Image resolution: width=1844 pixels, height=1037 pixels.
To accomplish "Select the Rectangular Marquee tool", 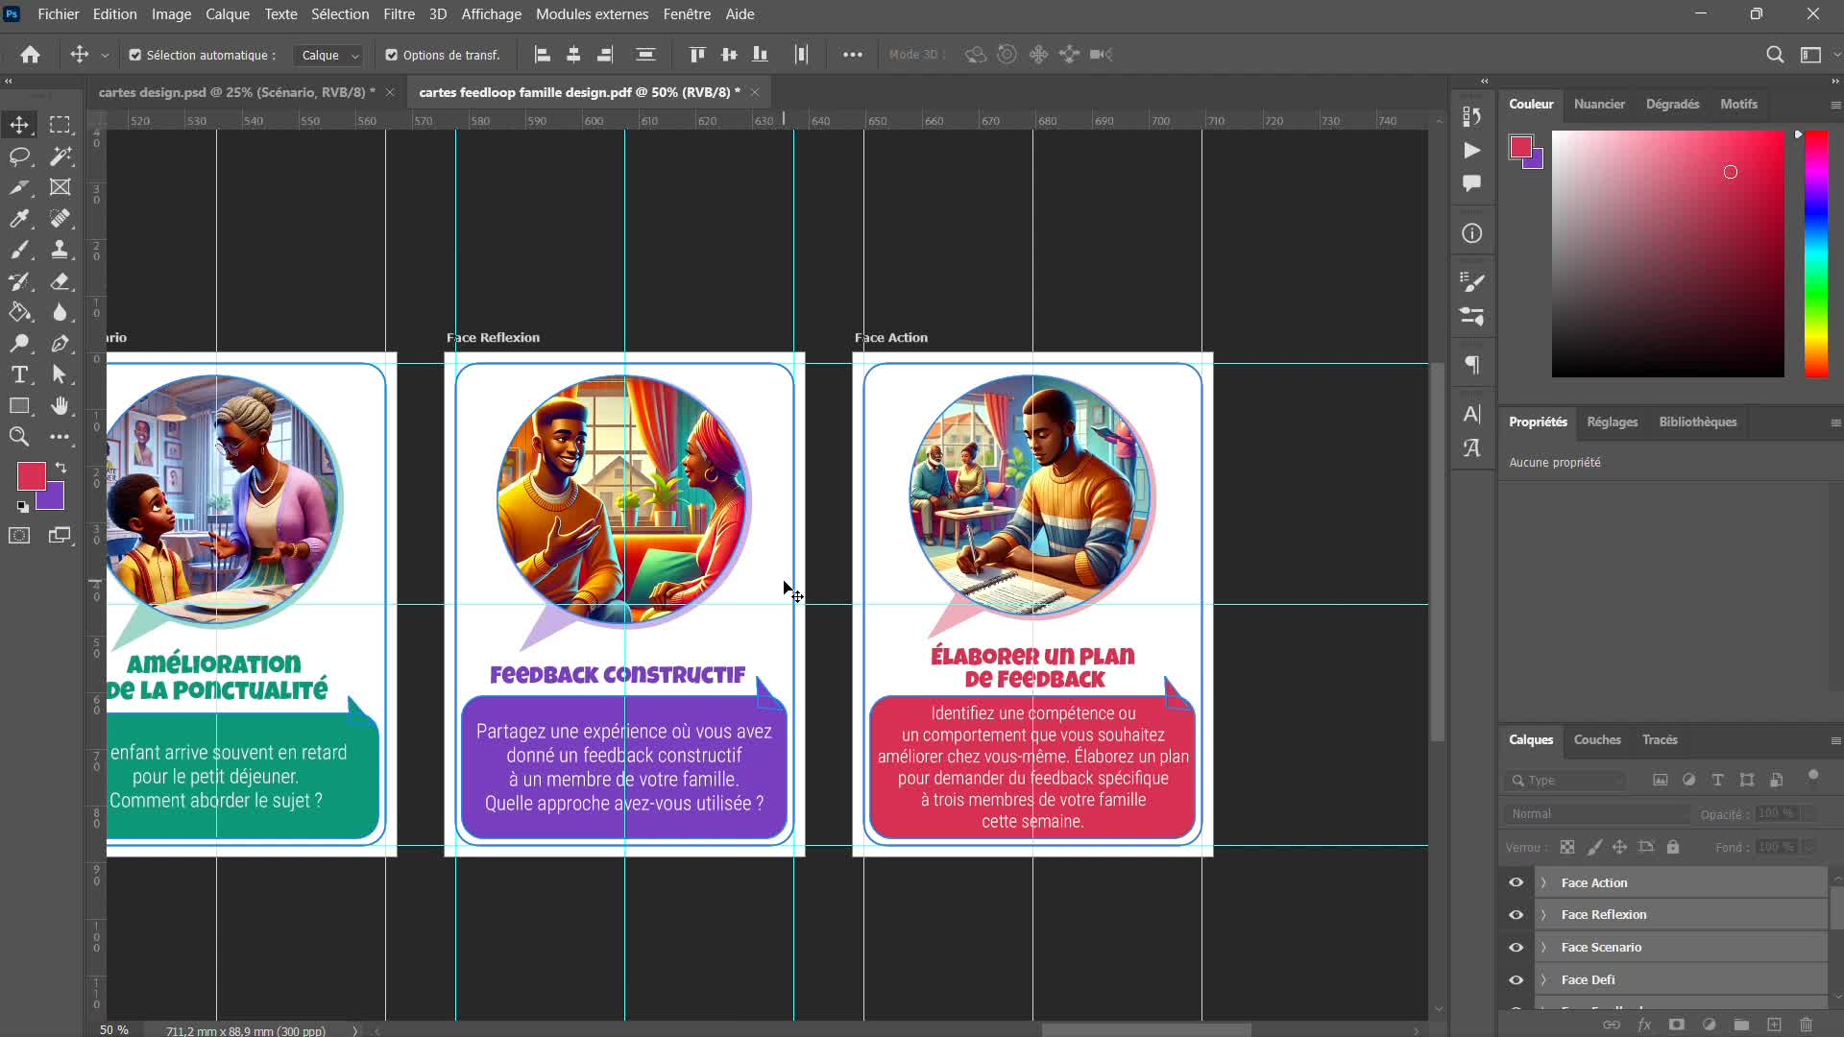I will pos(61,125).
